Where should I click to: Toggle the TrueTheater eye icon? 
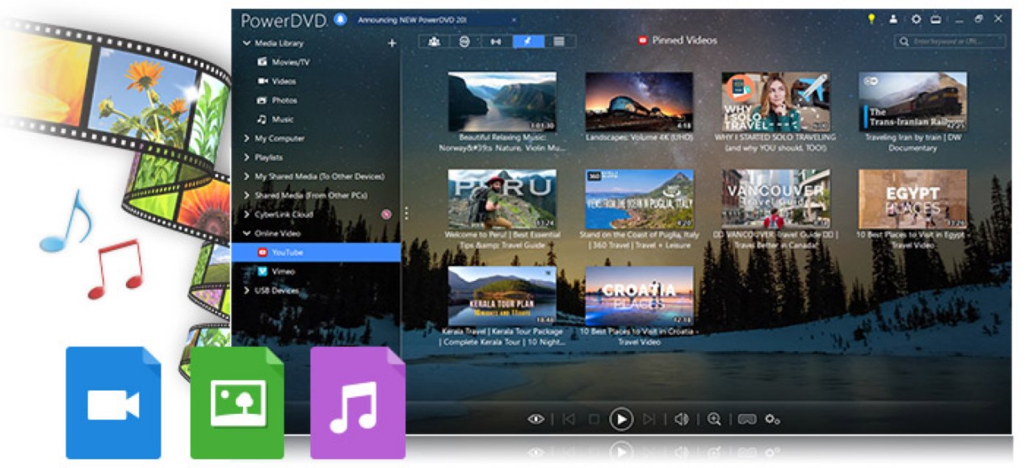point(537,420)
